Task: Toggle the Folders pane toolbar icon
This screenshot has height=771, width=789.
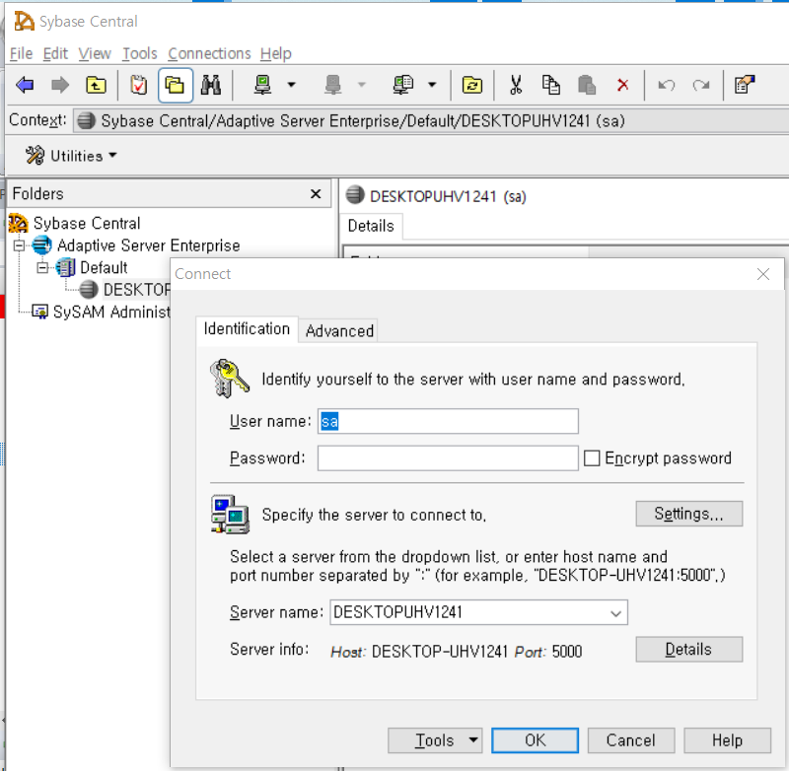Action: coord(176,85)
